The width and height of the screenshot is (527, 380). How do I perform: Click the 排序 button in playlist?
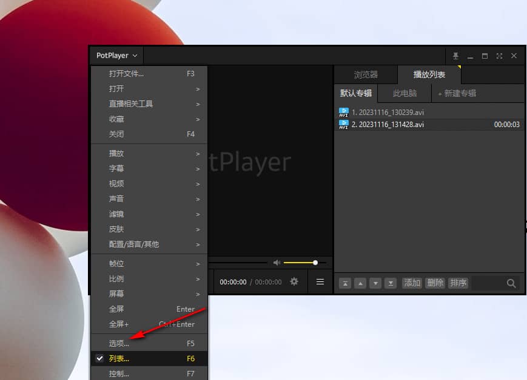(x=458, y=283)
